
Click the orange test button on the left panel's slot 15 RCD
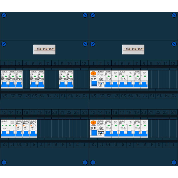pyautogui.click(x=17, y=126)
